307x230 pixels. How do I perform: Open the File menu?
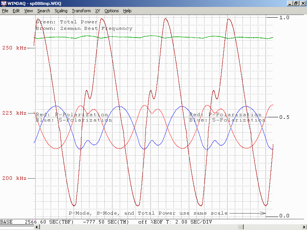coord(5,11)
